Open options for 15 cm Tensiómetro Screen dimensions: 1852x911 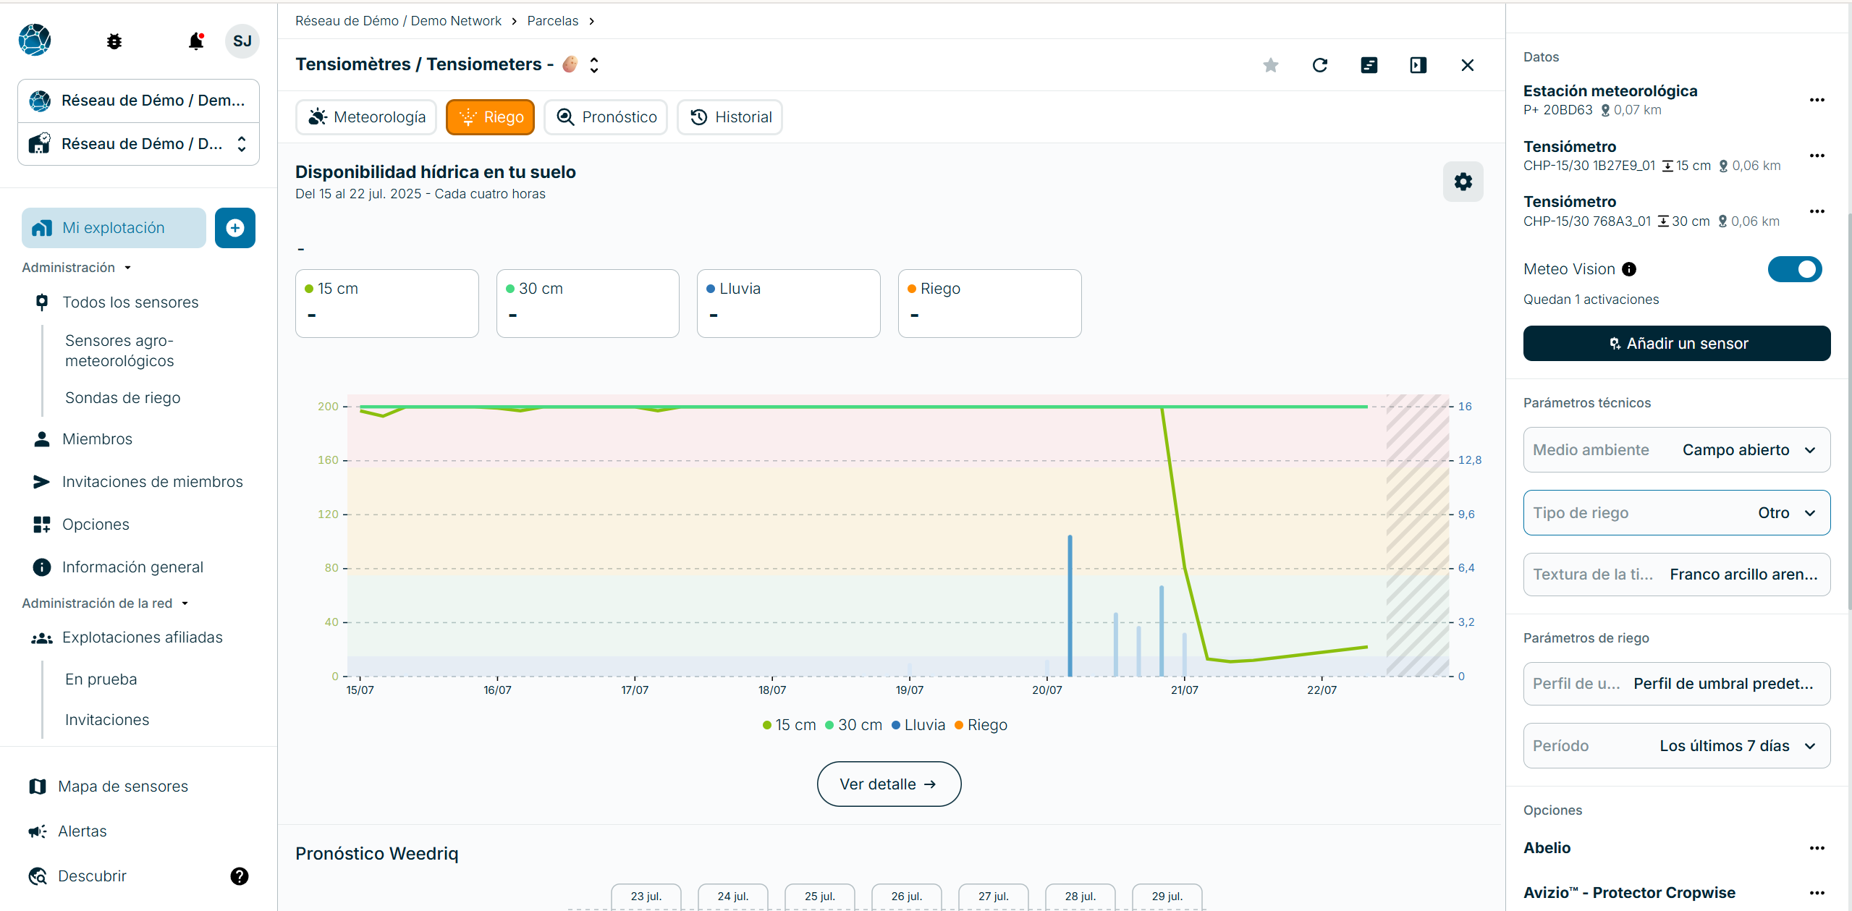[x=1817, y=156]
